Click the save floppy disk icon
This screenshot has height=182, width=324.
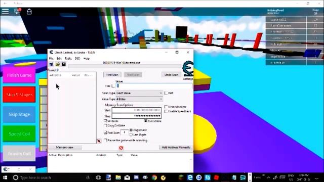click(64, 64)
